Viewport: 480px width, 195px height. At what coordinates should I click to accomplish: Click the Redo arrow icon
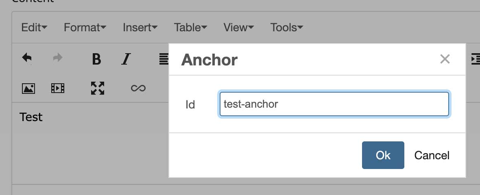[58, 58]
